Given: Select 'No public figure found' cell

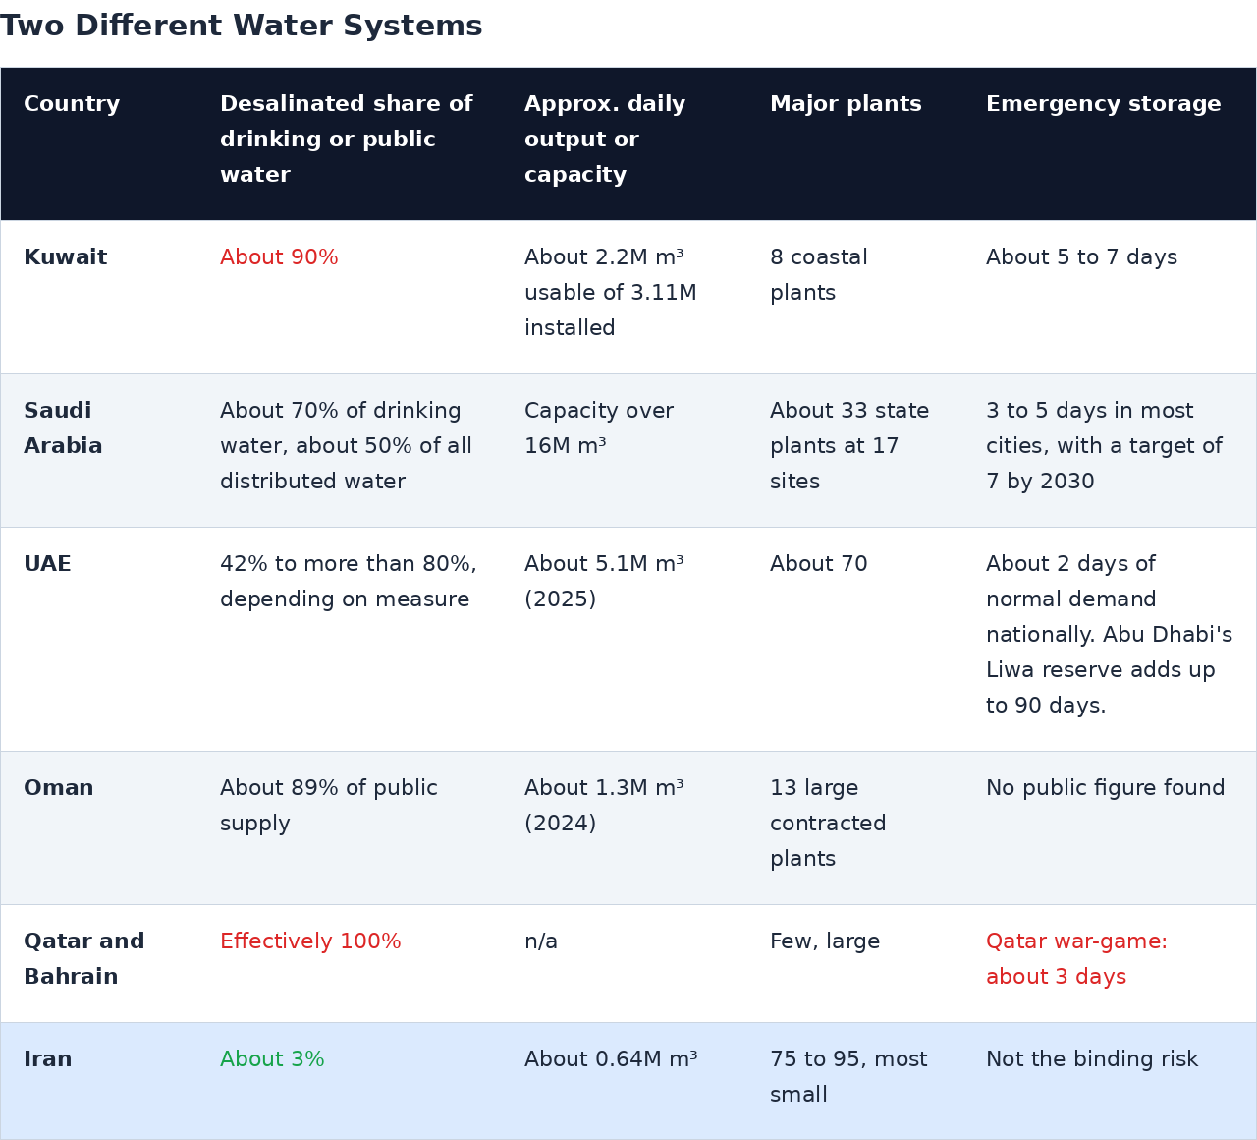Looking at the screenshot, I should click(1106, 788).
